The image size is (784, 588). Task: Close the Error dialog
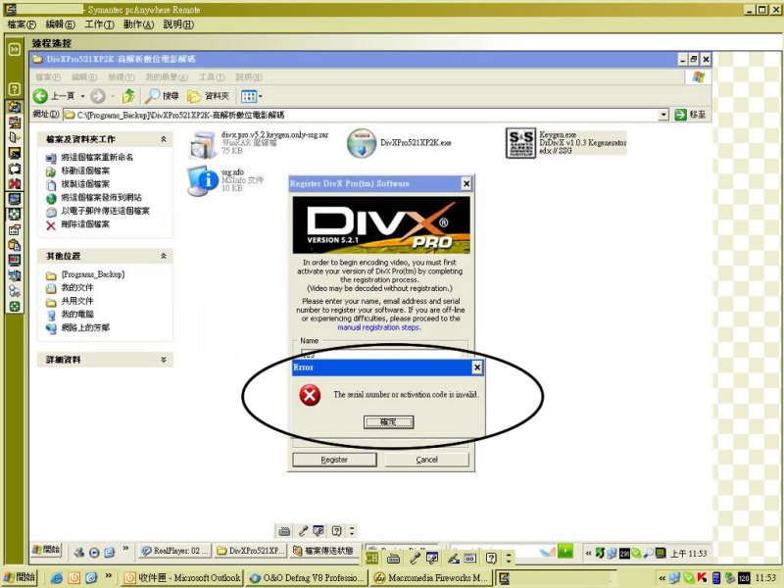click(477, 367)
